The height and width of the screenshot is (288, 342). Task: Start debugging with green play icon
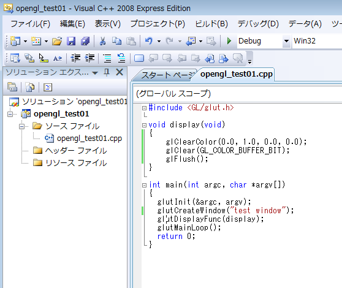229,41
